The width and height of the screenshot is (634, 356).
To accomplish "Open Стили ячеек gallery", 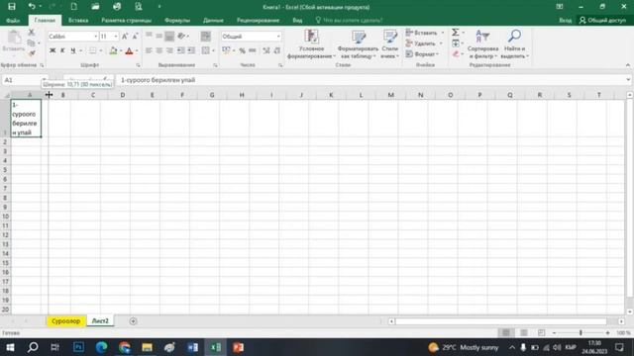I will pos(389,44).
